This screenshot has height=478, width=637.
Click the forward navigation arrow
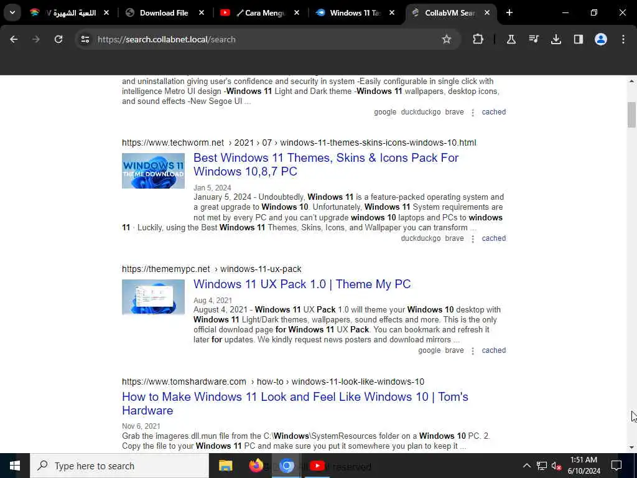(36, 39)
